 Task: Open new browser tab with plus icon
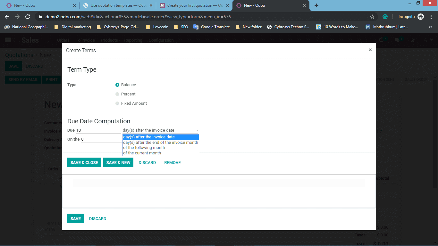(x=316, y=5)
